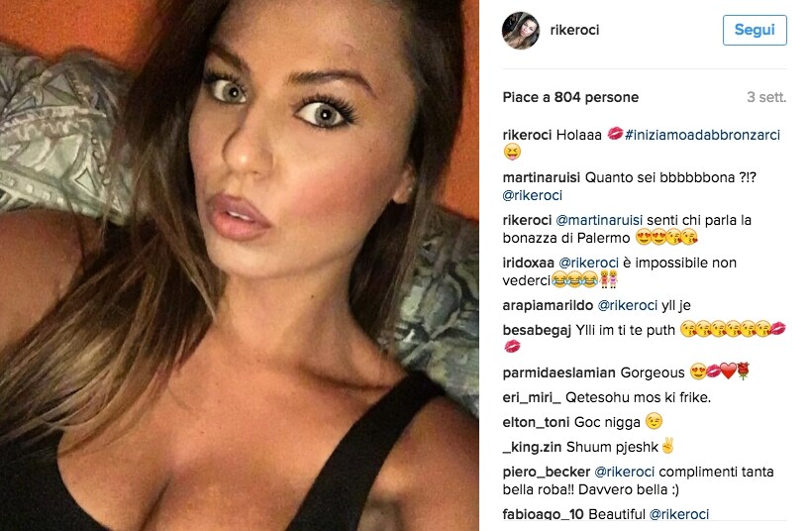Click the @martinaruisi mention in the reply

pos(599,220)
